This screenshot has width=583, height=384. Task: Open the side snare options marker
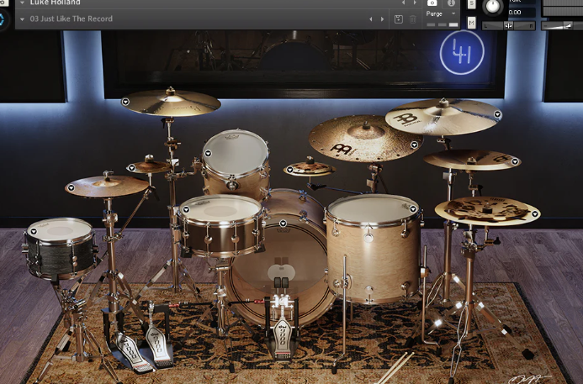[34, 231]
